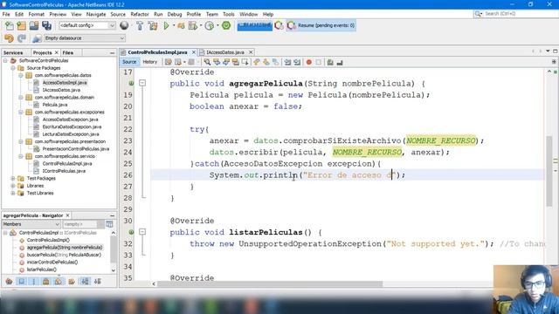This screenshot has height=314, width=559.
Task: Click the editor horizontal scrollbar
Action: point(270,284)
